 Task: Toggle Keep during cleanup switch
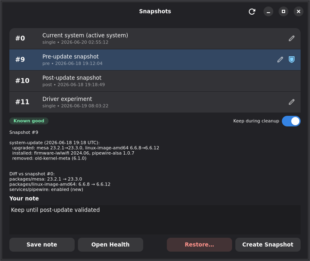point(291,121)
